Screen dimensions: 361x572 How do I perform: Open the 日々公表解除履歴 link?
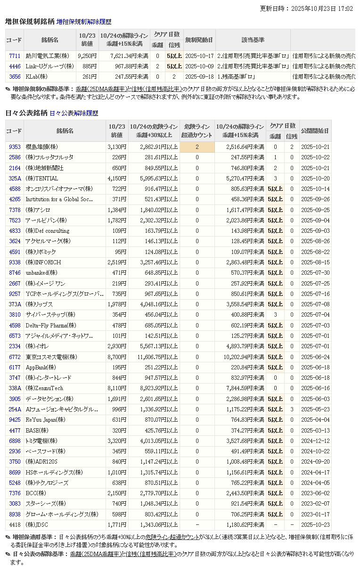click(74, 113)
